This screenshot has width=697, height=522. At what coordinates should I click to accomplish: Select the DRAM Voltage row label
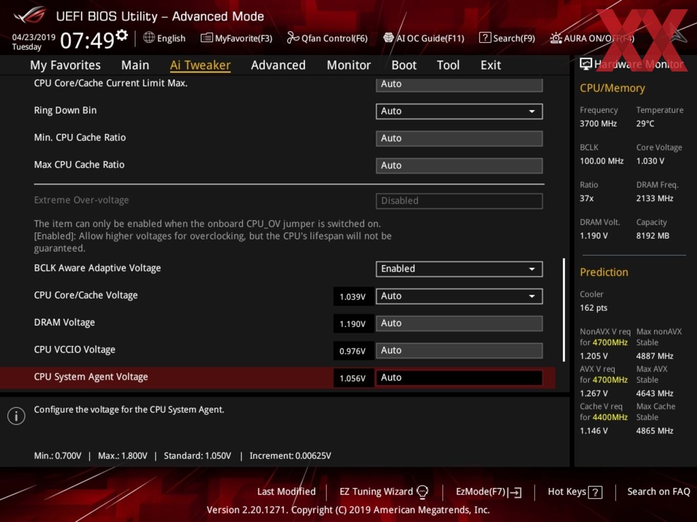[x=64, y=322]
